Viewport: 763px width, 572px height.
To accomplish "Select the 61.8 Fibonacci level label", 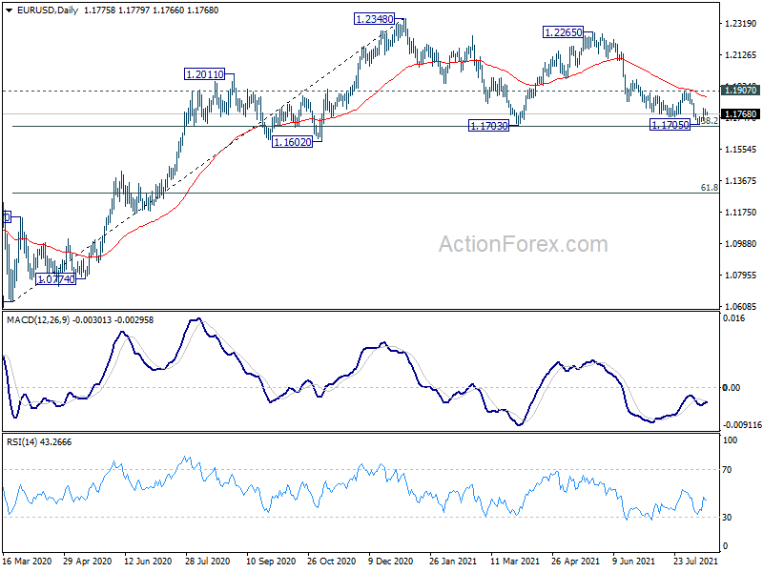I will coord(710,187).
